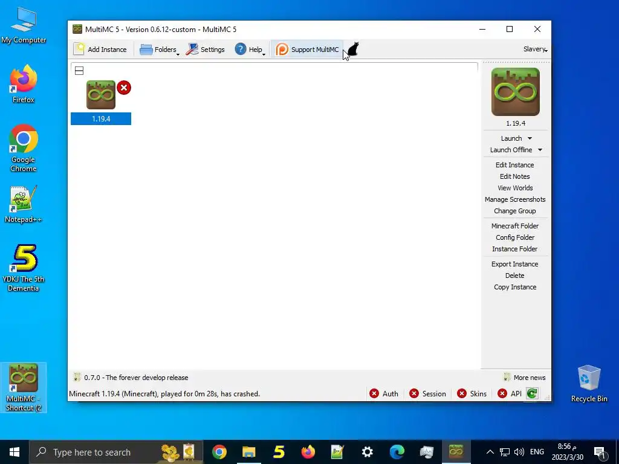
Task: Click the Support MultiMC Patreon button
Action: pos(307,50)
